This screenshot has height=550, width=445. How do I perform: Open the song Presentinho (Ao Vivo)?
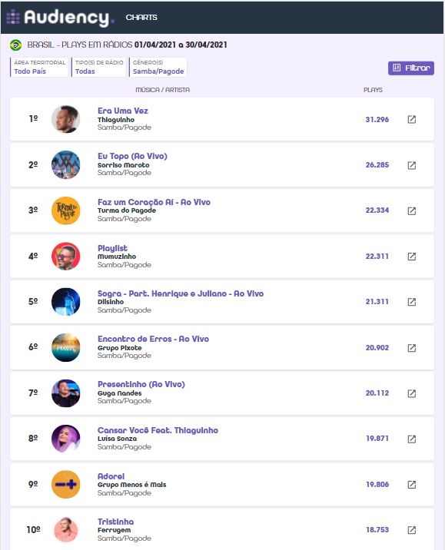[x=141, y=384]
